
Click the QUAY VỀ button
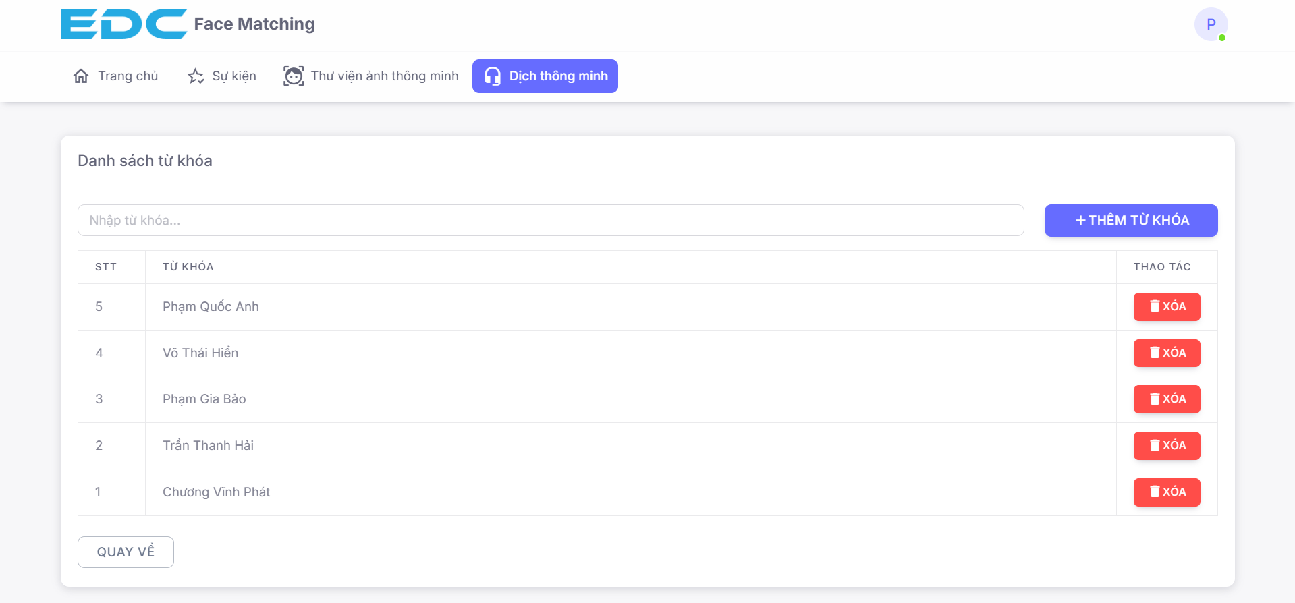click(x=126, y=552)
